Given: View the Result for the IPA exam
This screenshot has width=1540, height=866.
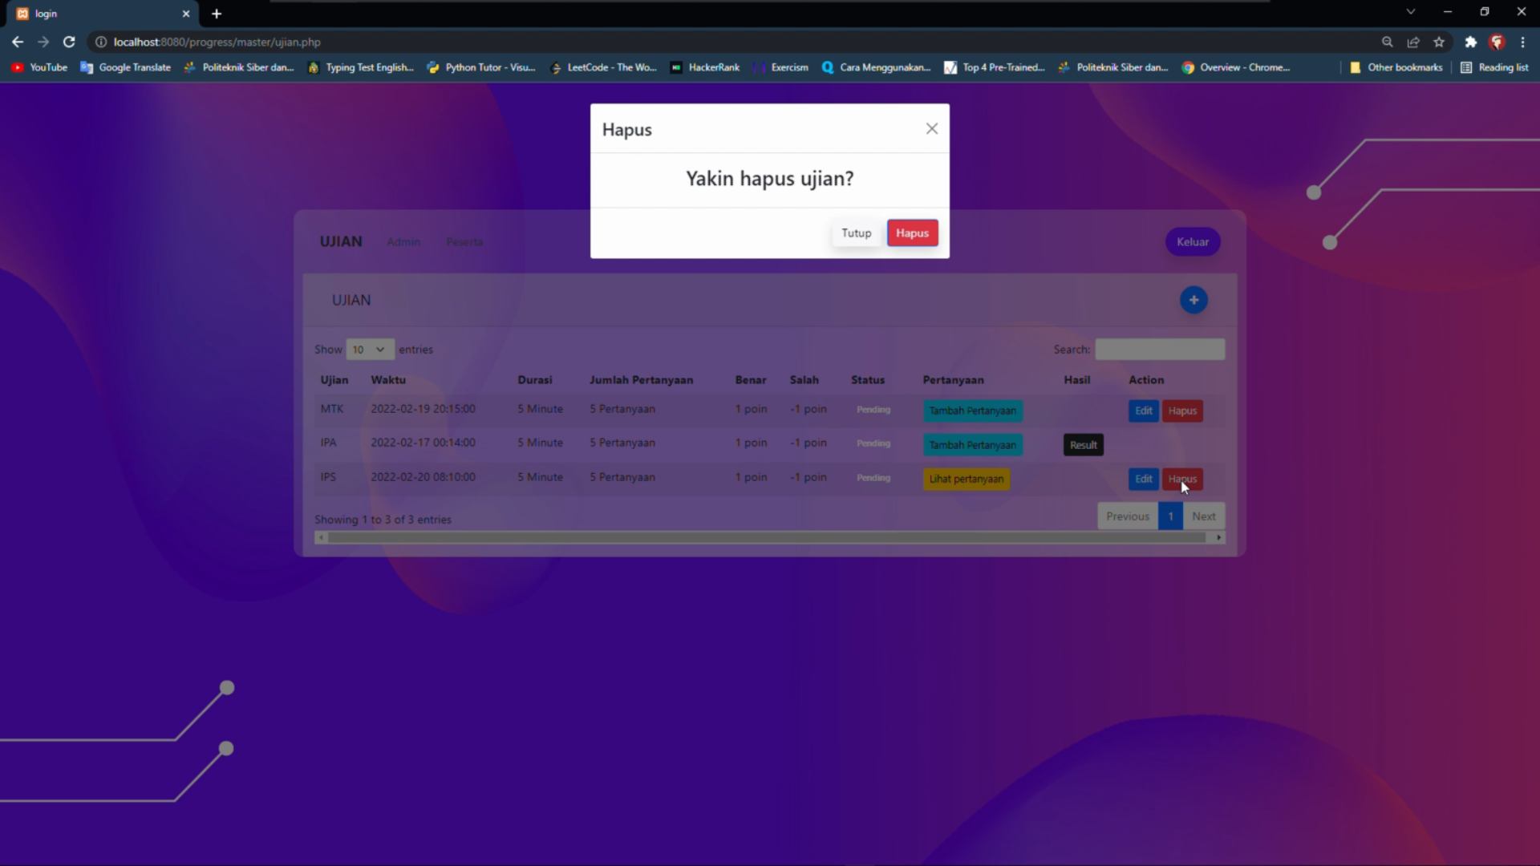Looking at the screenshot, I should click(1083, 444).
